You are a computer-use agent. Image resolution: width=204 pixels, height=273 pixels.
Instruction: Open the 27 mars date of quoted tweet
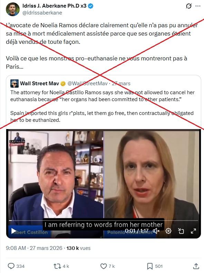click(x=121, y=84)
